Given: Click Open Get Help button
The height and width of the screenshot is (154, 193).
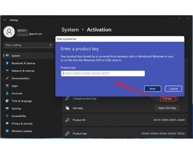Looking at the screenshot, I should [x=167, y=108].
